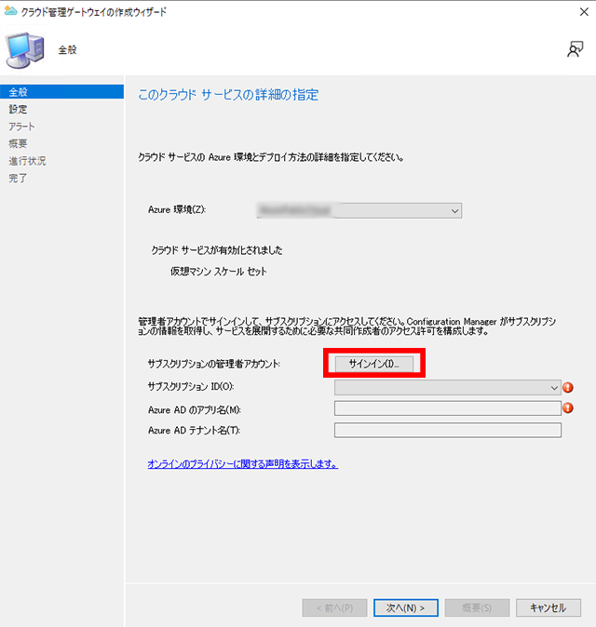Click the red error icon beside Azure AD のアプリ名

(x=570, y=407)
